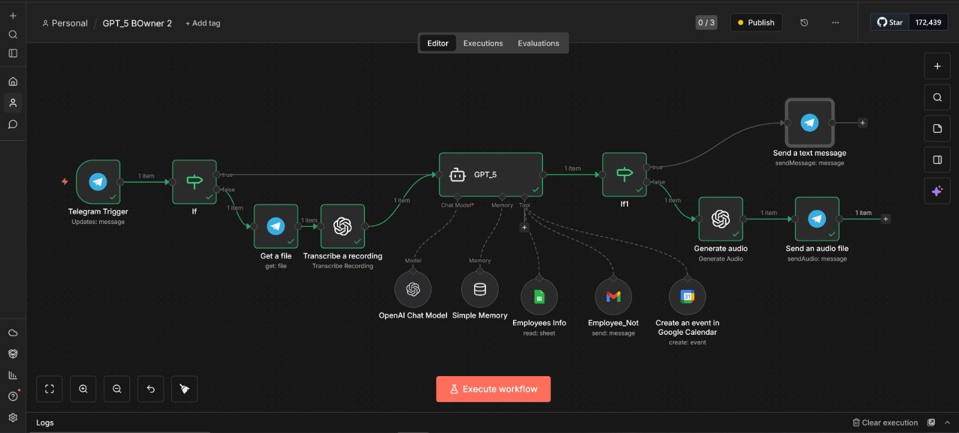Click the zoom in canvas button

pos(83,389)
